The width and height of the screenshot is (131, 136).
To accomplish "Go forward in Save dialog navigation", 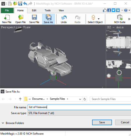I will click(x=10, y=99).
